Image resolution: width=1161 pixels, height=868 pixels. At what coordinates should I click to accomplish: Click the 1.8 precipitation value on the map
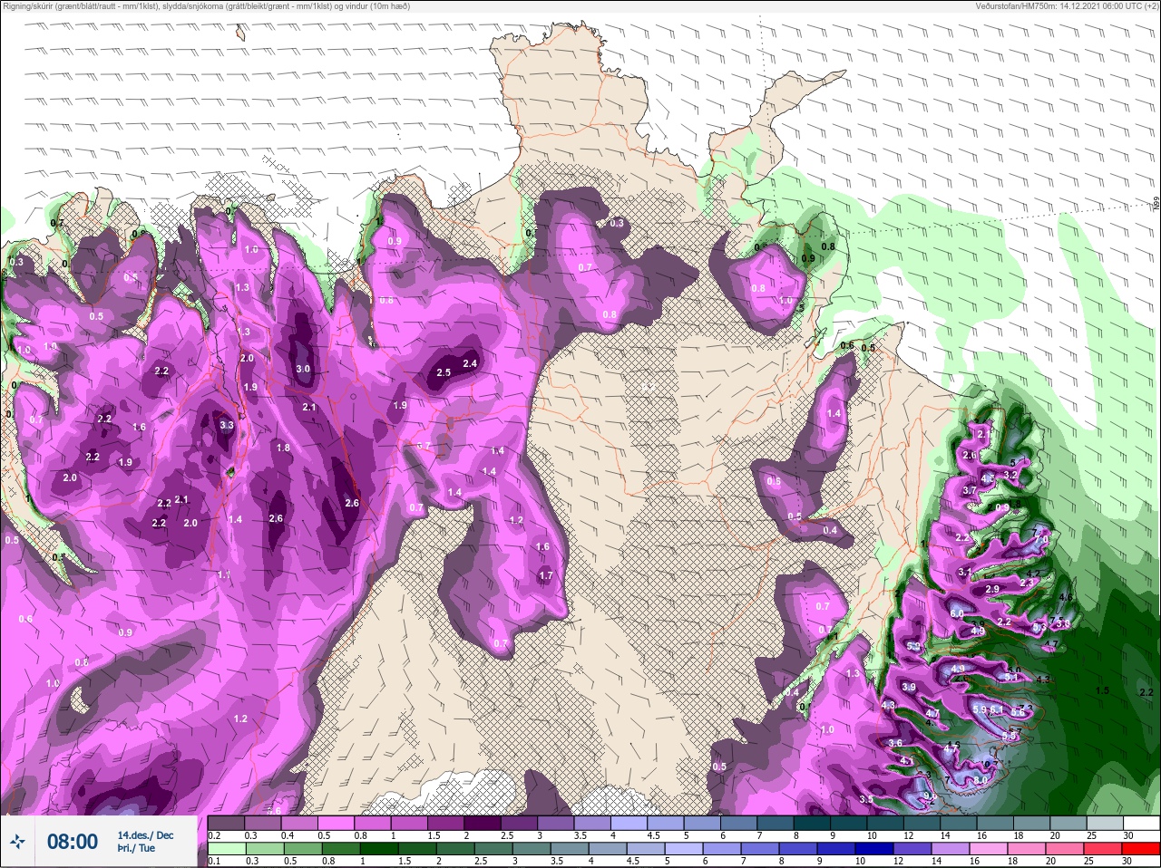click(x=283, y=448)
